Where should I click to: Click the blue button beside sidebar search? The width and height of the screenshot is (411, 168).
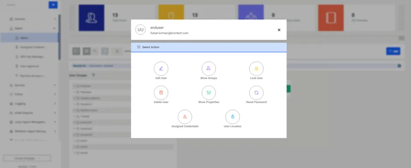pyautogui.click(x=53, y=5)
